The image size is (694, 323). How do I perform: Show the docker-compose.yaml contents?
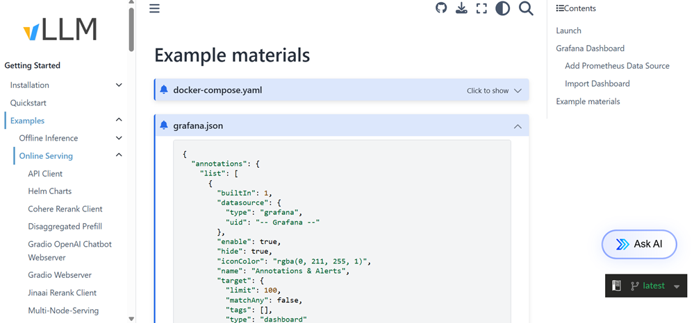tap(494, 91)
